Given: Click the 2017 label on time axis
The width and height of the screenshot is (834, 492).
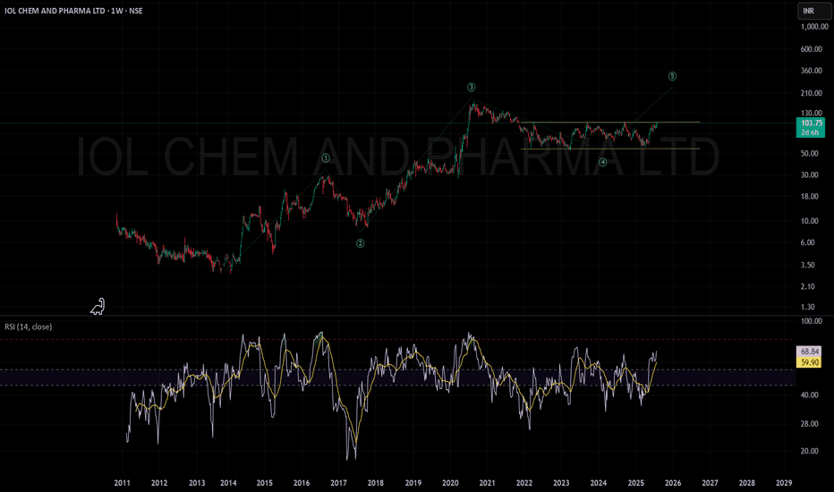Looking at the screenshot, I should tap(338, 483).
